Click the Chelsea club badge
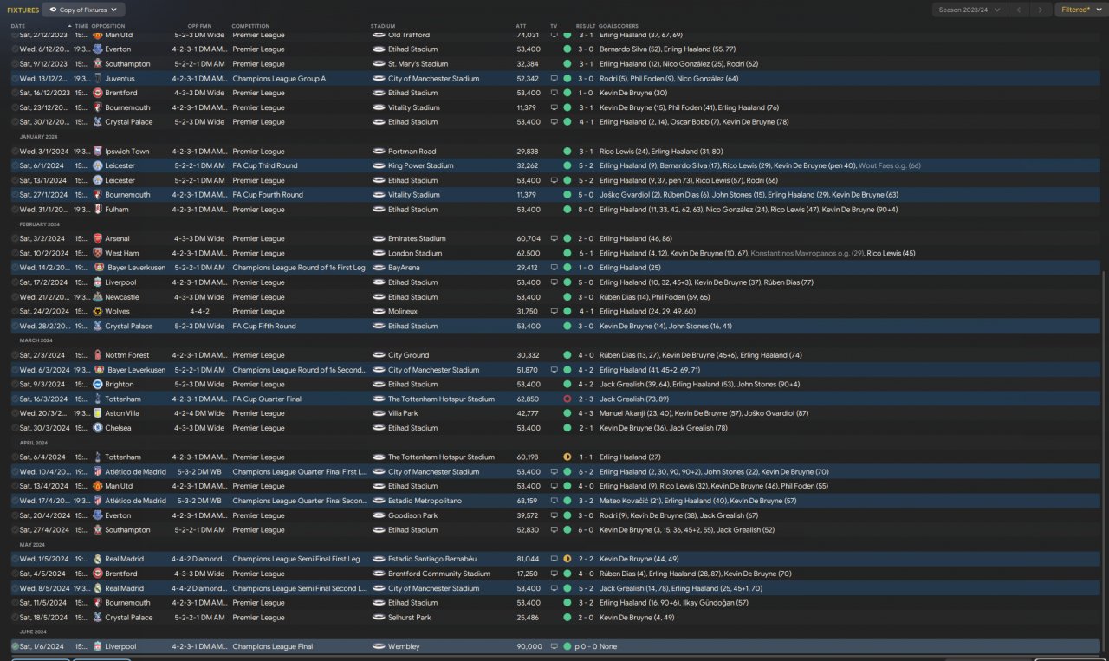This screenshot has height=661, width=1109. pos(98,428)
